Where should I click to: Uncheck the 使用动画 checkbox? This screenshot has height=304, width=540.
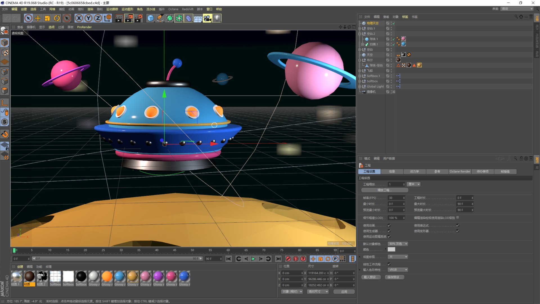tap(389, 225)
